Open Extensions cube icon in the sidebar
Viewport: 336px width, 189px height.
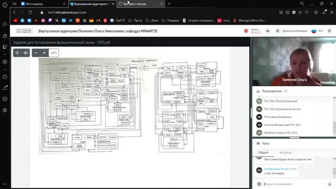coord(5,99)
